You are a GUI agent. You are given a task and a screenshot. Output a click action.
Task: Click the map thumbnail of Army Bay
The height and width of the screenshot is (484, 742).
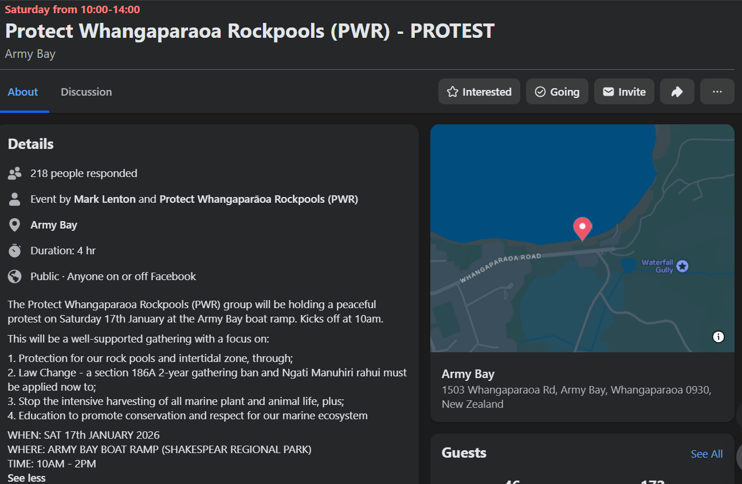pyautogui.click(x=582, y=238)
